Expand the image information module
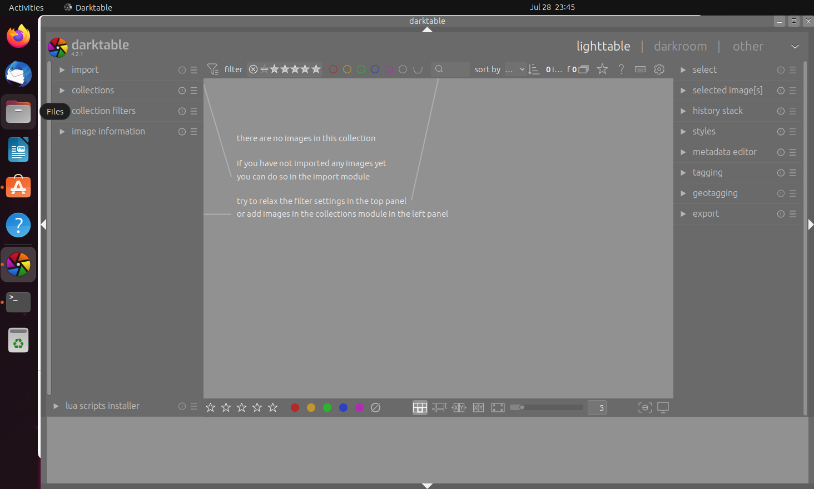This screenshot has height=489, width=814. (x=62, y=132)
